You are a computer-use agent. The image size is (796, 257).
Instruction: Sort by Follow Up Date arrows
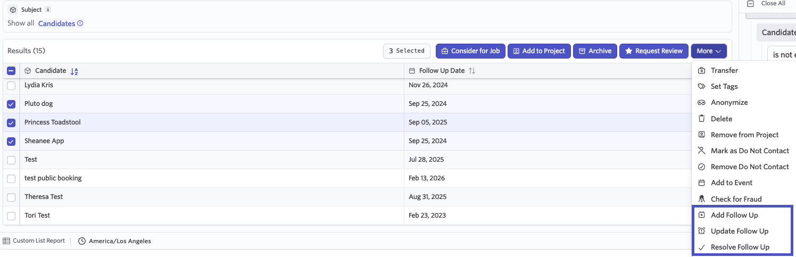472,71
